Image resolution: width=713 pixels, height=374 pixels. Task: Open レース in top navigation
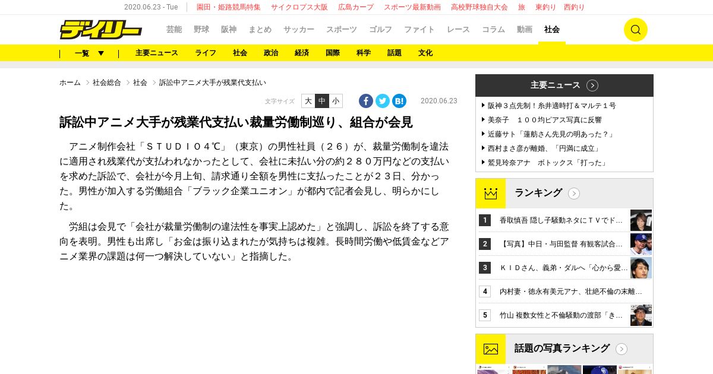458,30
